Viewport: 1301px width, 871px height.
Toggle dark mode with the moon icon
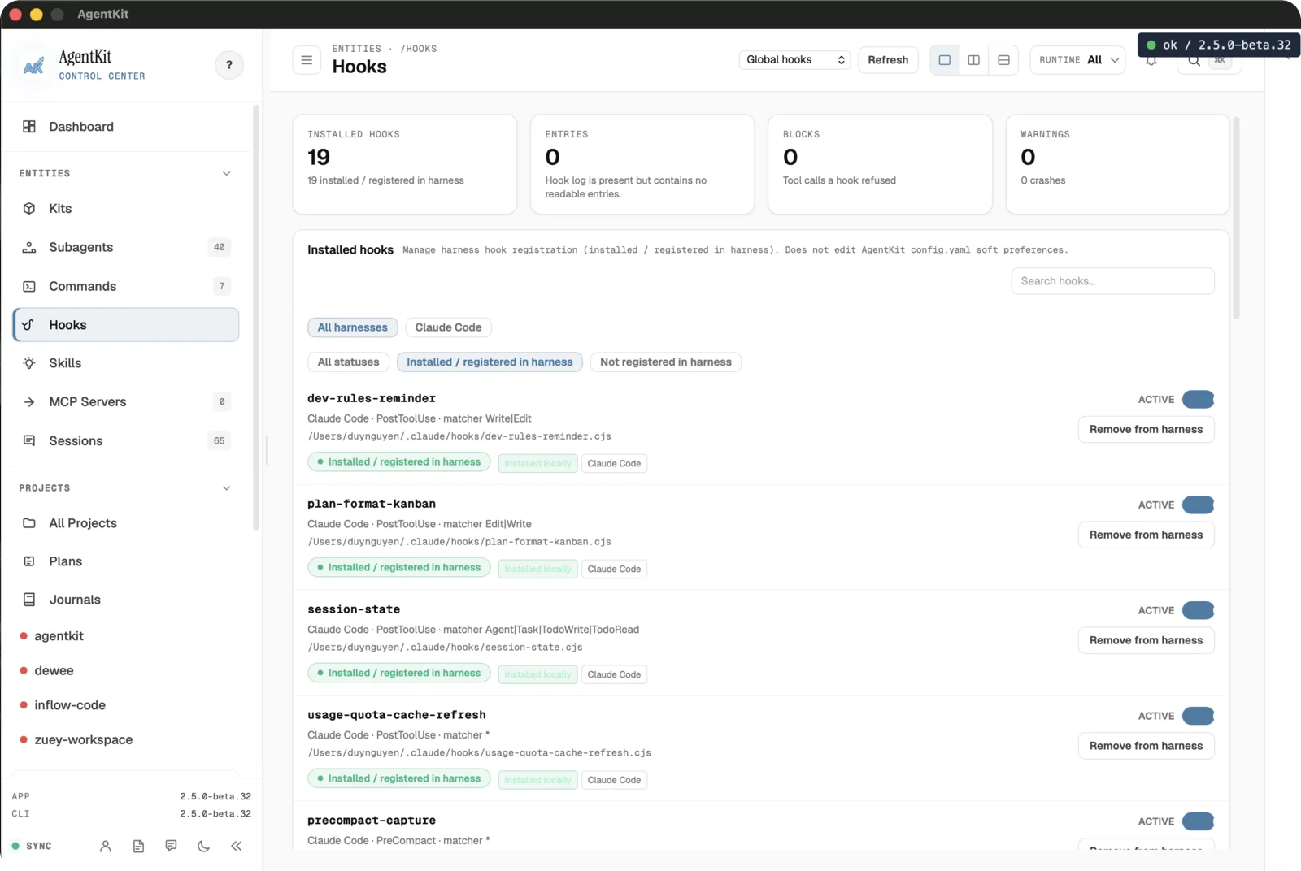coord(203,846)
